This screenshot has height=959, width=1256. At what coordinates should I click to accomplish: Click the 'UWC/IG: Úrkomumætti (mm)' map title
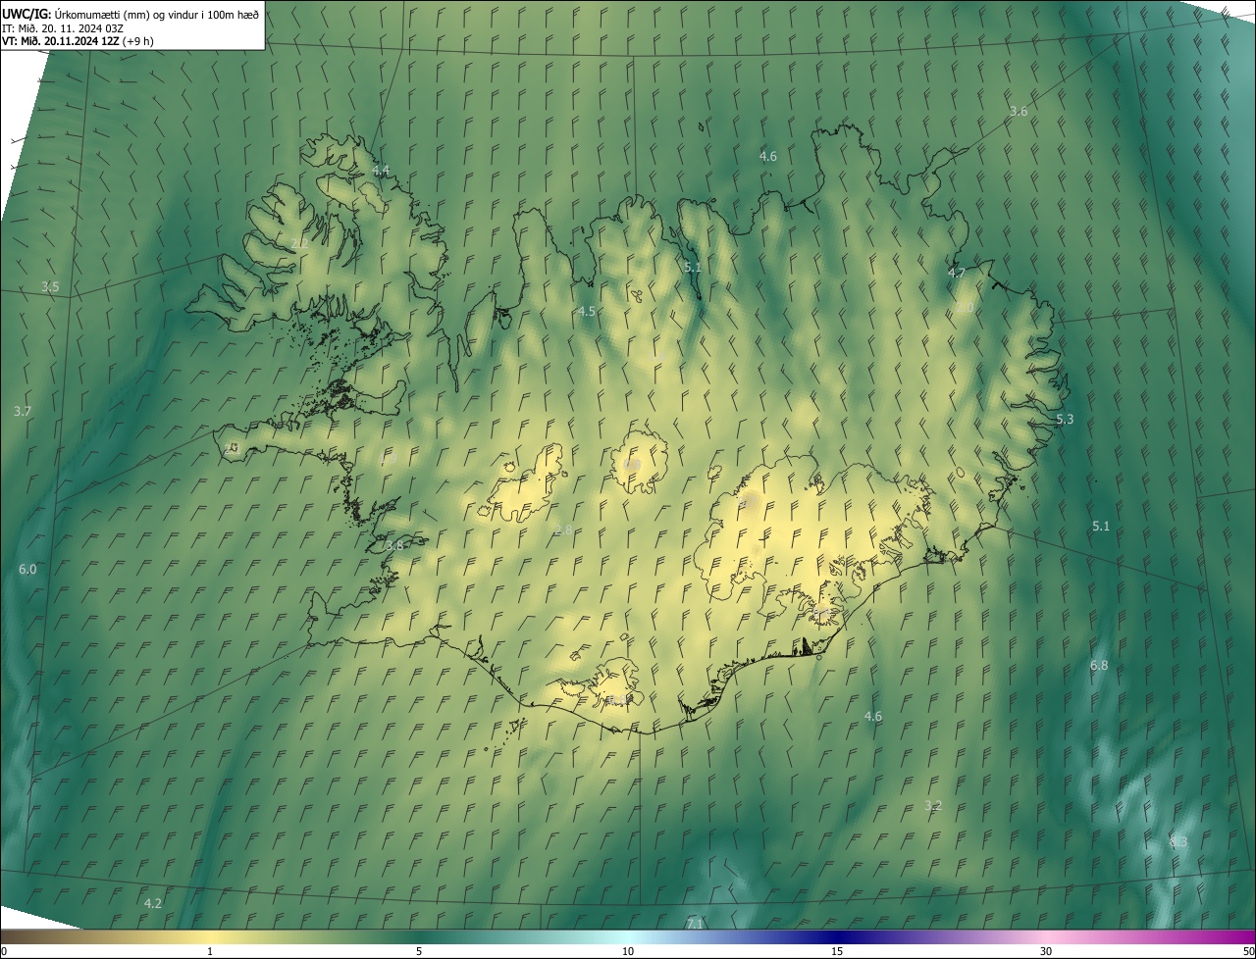(x=131, y=14)
